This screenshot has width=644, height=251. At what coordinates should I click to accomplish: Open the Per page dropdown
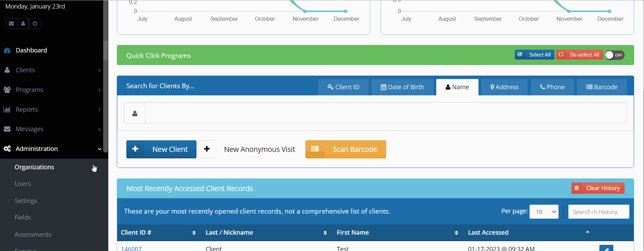click(x=544, y=212)
